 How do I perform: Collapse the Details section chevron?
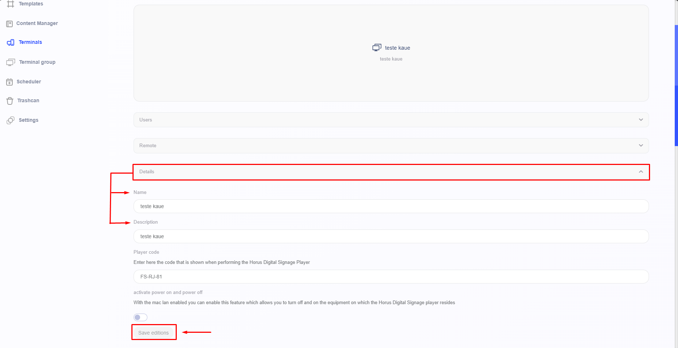[x=641, y=172]
